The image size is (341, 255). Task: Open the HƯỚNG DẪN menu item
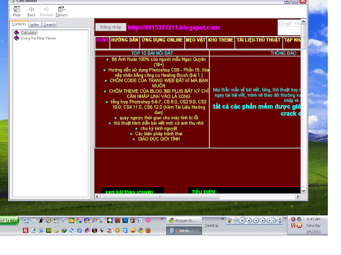(x=125, y=40)
